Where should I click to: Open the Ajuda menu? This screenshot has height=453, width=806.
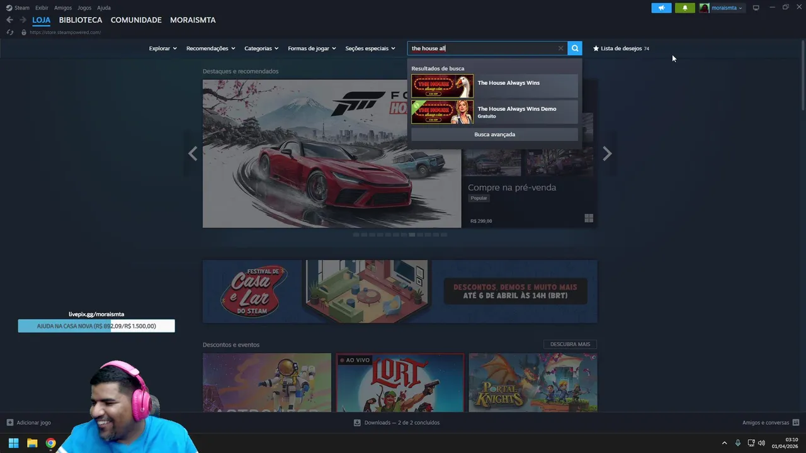point(104,8)
